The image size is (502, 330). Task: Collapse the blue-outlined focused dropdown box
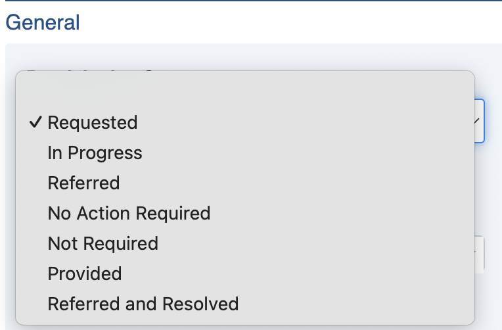(479, 120)
